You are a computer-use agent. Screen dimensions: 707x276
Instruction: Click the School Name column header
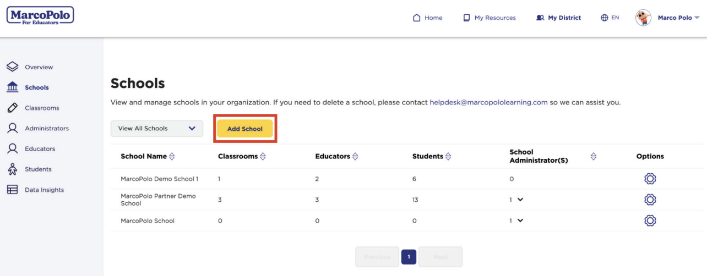pyautogui.click(x=144, y=156)
